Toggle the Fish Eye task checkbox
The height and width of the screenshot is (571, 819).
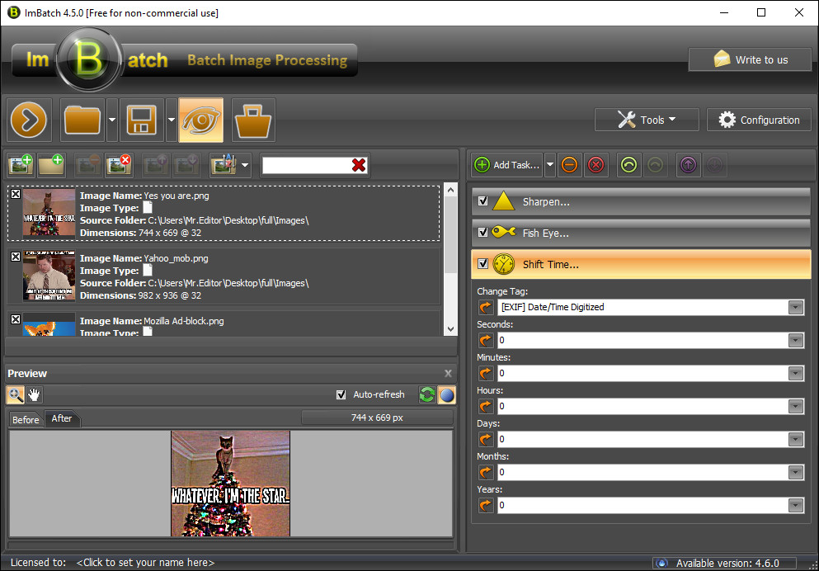coord(483,233)
